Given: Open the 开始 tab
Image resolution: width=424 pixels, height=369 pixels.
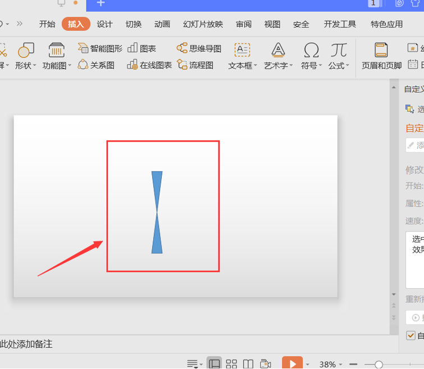Looking at the screenshot, I should coord(47,24).
